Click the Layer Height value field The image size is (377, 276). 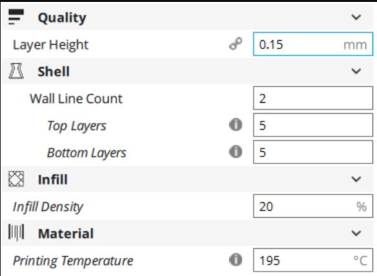313,44
